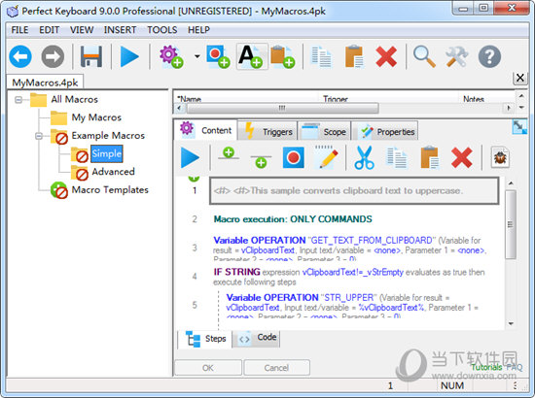The height and width of the screenshot is (398, 535).
Task: Add clipboard macro with the clipboard plus icon
Action: coord(283,57)
